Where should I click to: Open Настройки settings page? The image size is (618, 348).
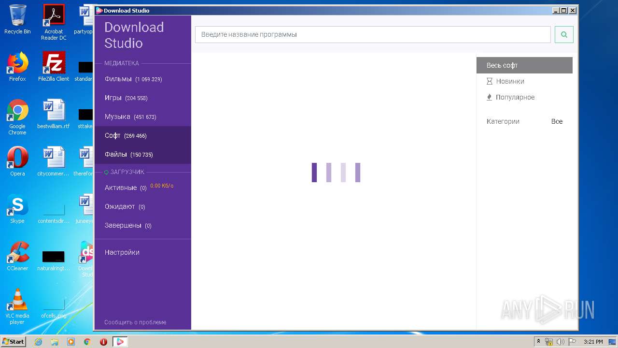tap(122, 252)
